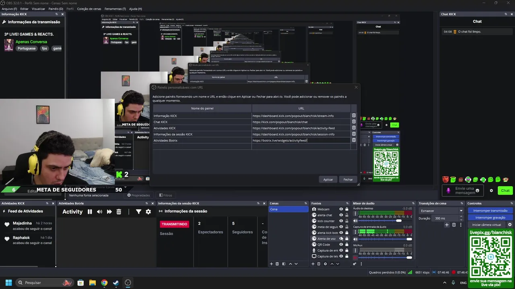Lock the alerta chat source

click(x=347, y=215)
